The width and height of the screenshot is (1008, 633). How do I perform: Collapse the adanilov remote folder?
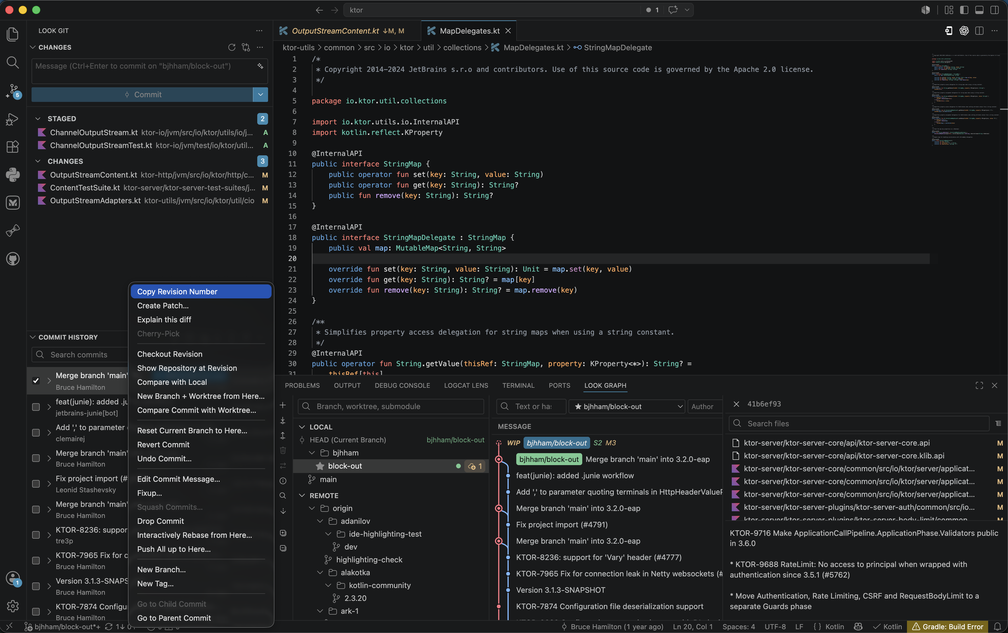point(320,521)
